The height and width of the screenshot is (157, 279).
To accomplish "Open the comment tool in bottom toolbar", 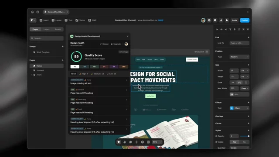I will (x=130, y=142).
